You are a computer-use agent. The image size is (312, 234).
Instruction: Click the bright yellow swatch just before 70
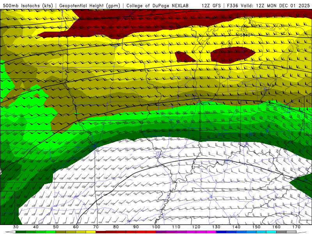[x=91, y=232]
